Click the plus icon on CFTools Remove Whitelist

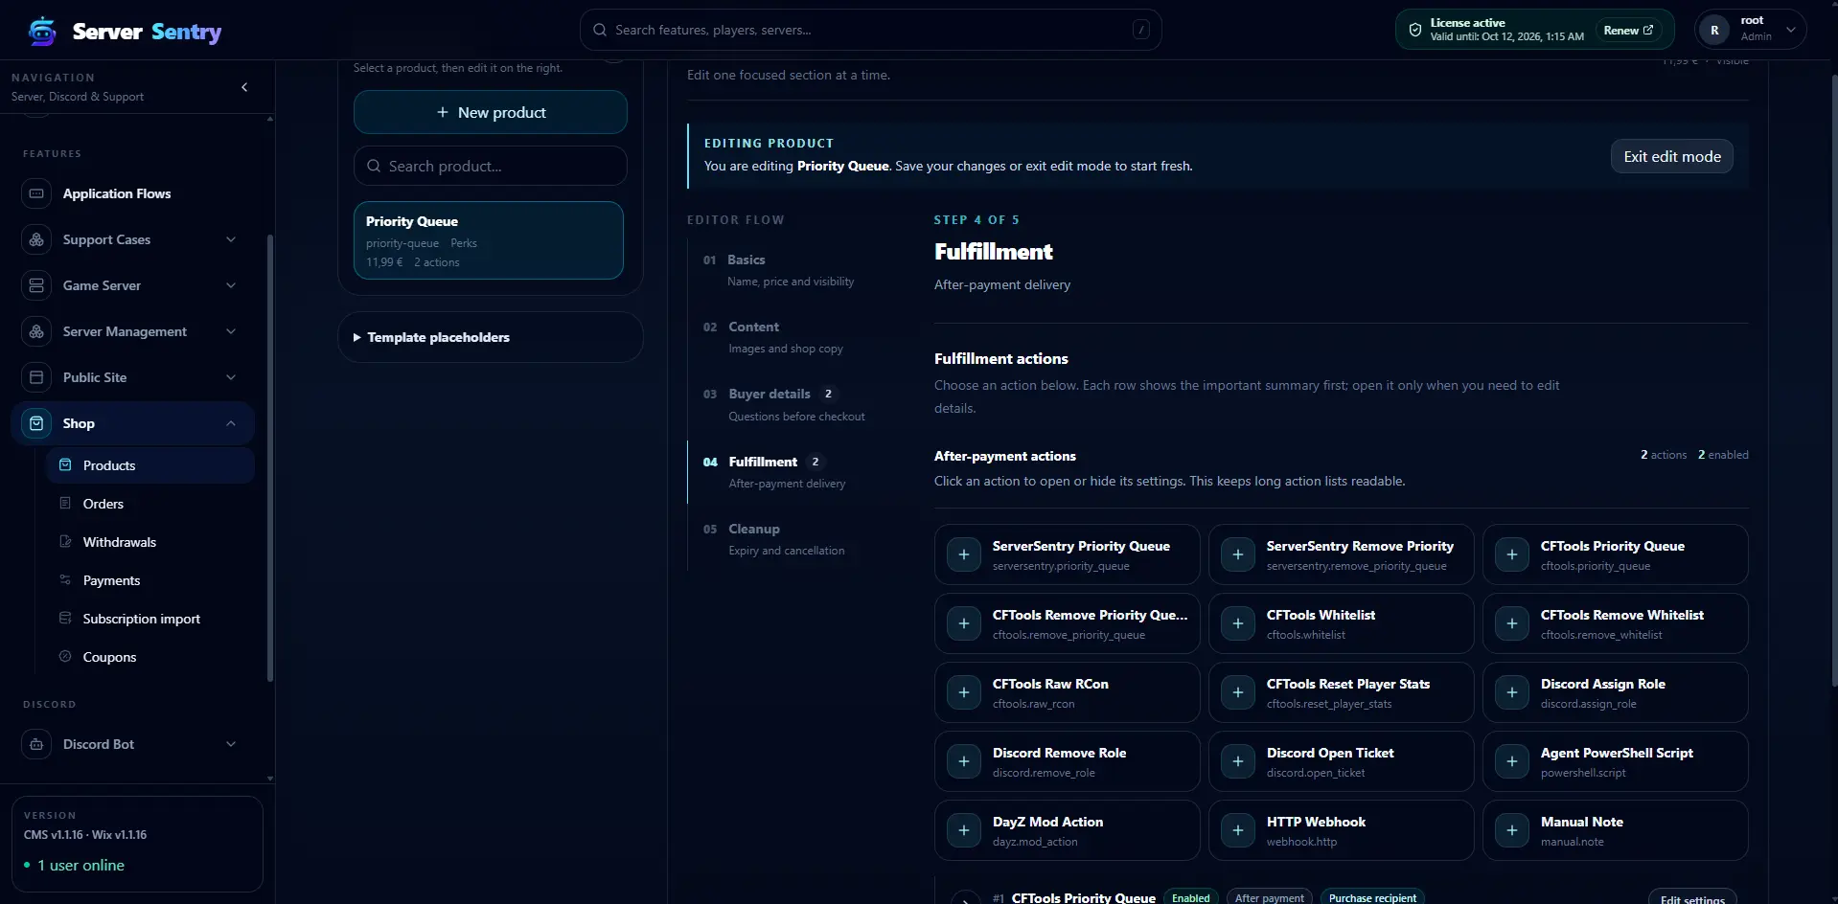pyautogui.click(x=1512, y=623)
